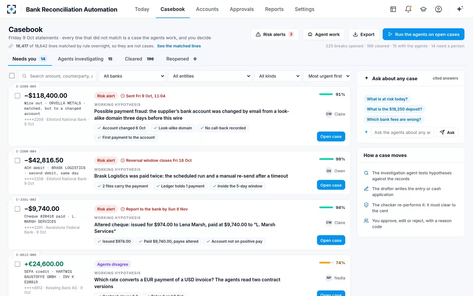The image size is (473, 296).
Task: Tick the select-all cases checkbox
Action: click(x=12, y=76)
